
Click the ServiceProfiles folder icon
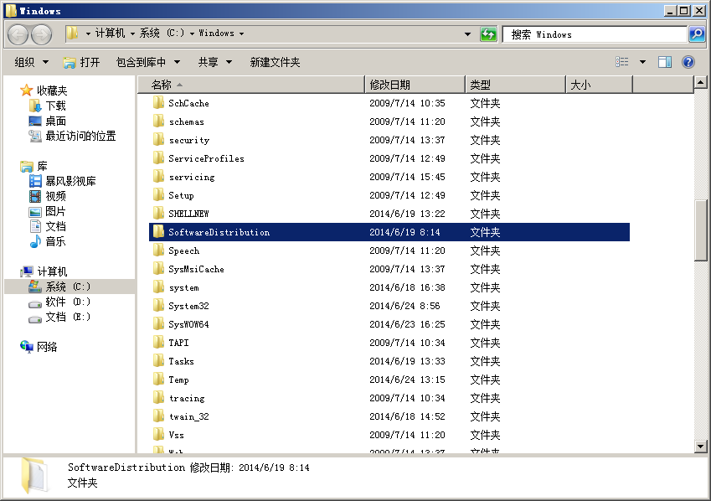click(x=158, y=158)
